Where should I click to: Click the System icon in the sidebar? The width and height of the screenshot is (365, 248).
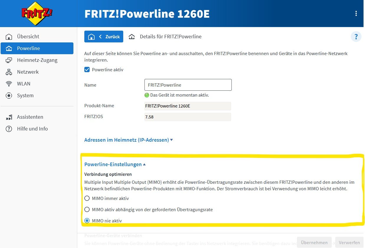pos(9,95)
